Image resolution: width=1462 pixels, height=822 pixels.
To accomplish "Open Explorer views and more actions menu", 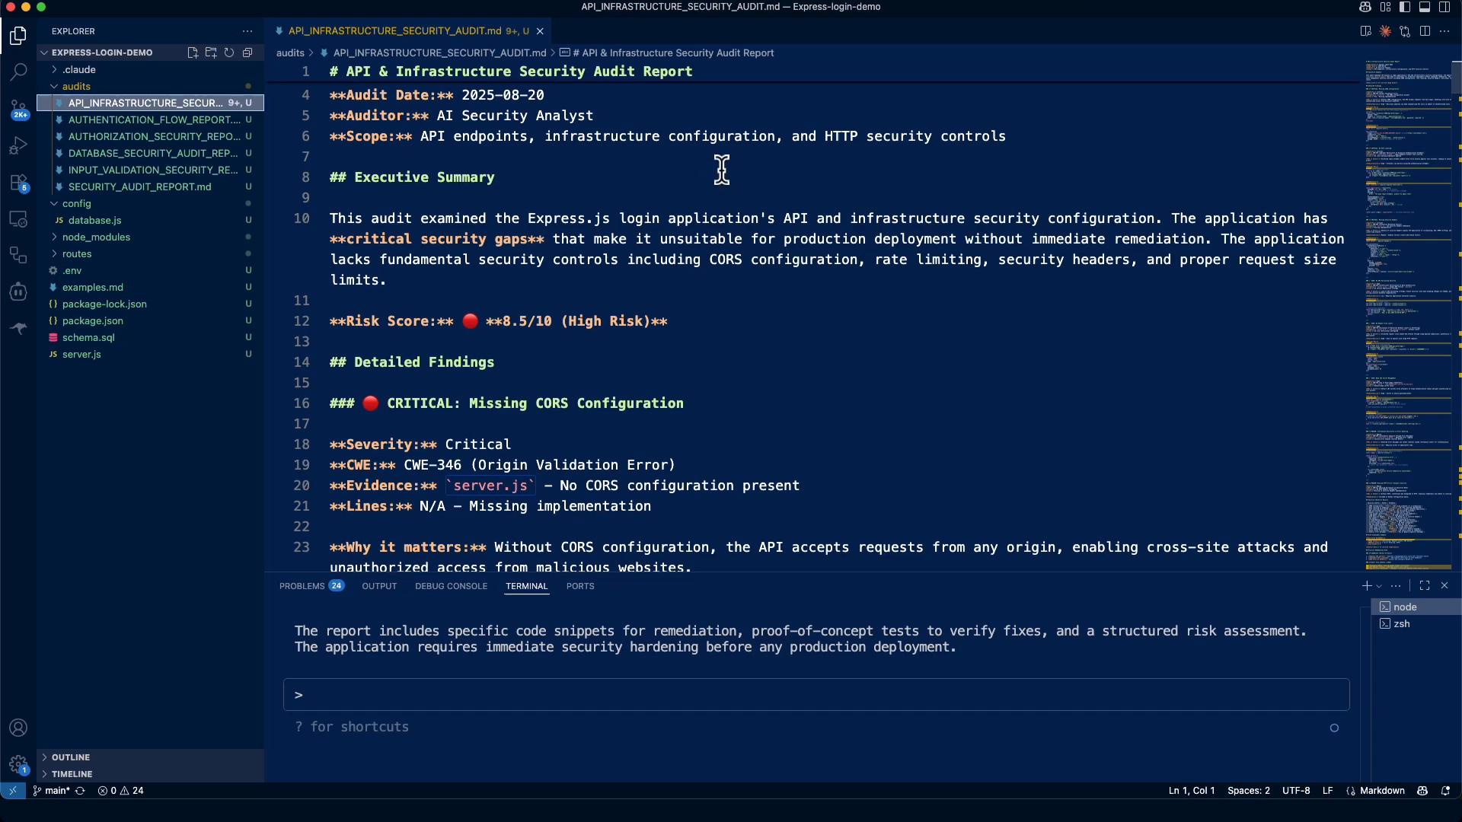I will [247, 31].
